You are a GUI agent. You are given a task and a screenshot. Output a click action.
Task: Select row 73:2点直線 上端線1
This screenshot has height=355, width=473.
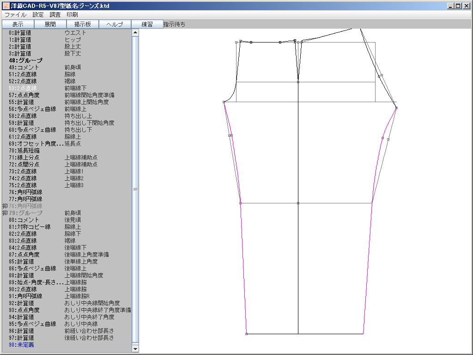[x=67, y=171]
